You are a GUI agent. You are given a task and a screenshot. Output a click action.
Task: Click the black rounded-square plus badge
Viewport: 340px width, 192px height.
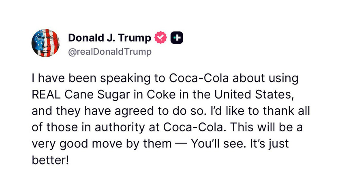pos(177,38)
